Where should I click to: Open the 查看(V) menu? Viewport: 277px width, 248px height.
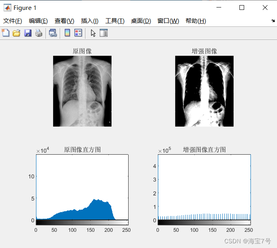64,21
